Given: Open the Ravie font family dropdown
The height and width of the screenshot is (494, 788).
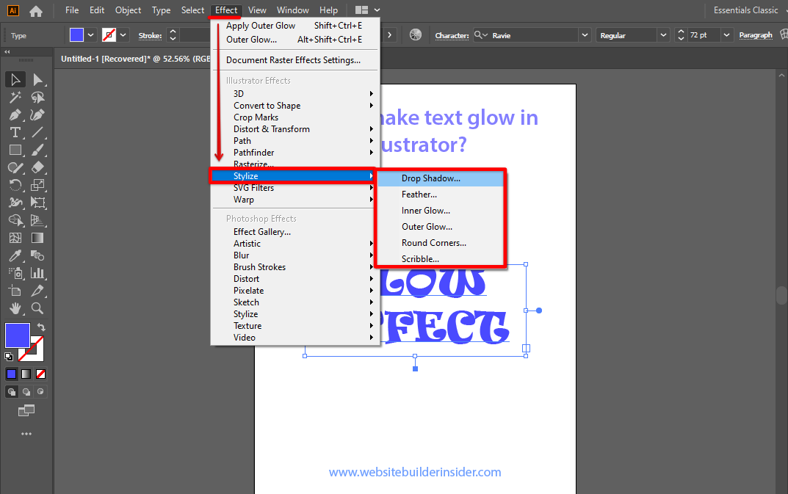Looking at the screenshot, I should (x=584, y=34).
